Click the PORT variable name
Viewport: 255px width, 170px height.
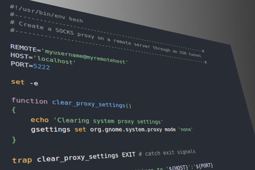[20, 64]
